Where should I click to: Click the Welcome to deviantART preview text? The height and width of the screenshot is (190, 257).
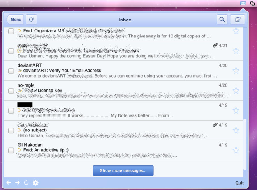tap(41, 76)
